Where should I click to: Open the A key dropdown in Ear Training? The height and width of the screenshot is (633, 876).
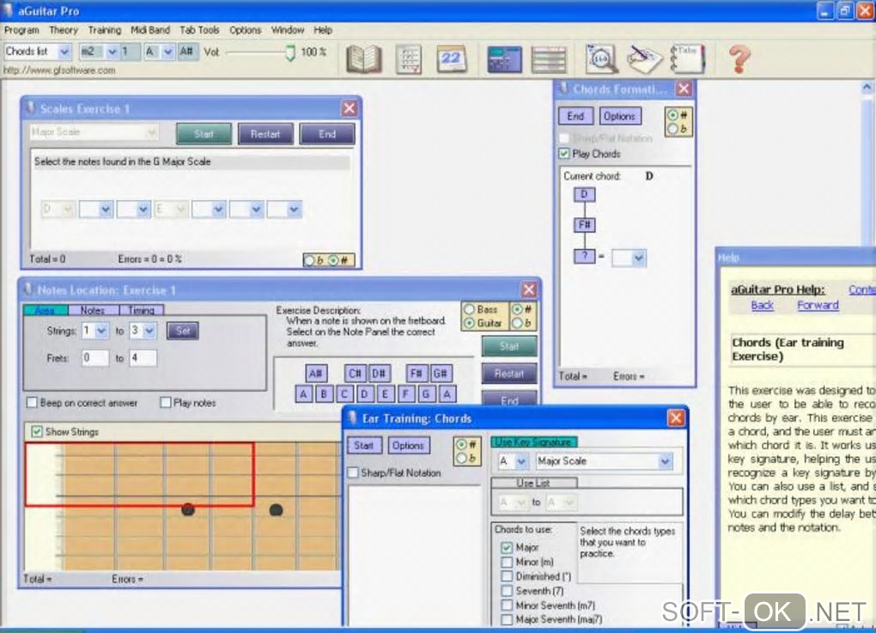tap(520, 461)
